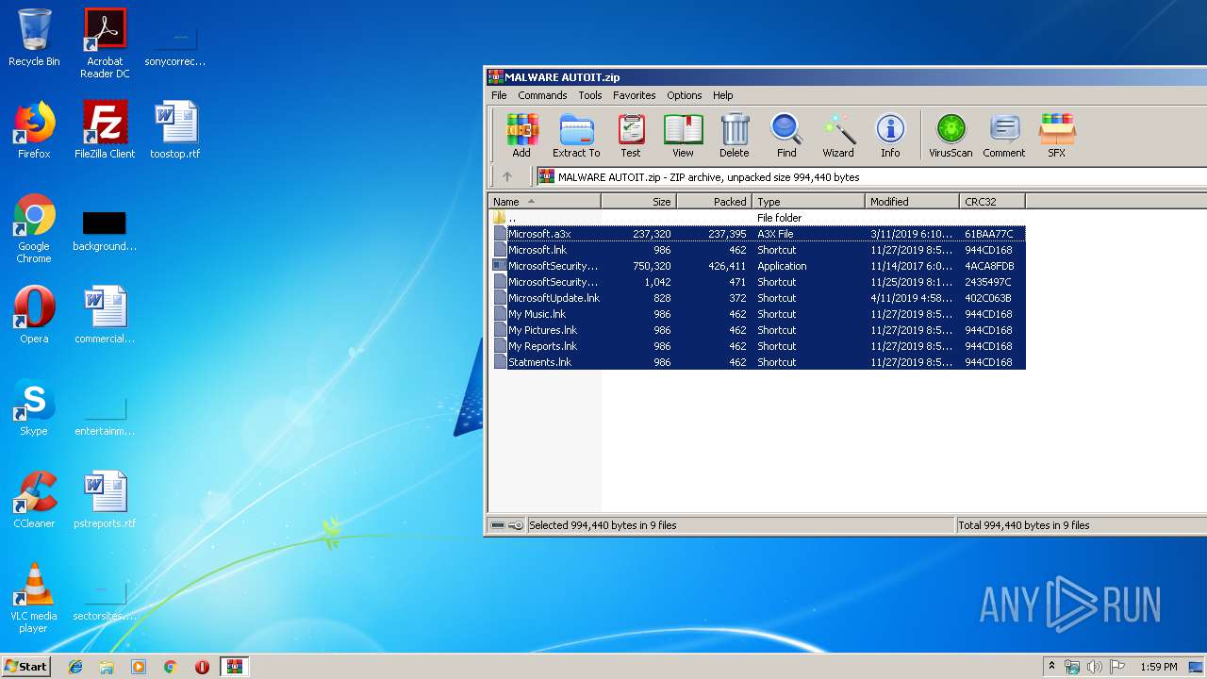Click the View file toolbar icon
1207x679 pixels.
point(684,135)
